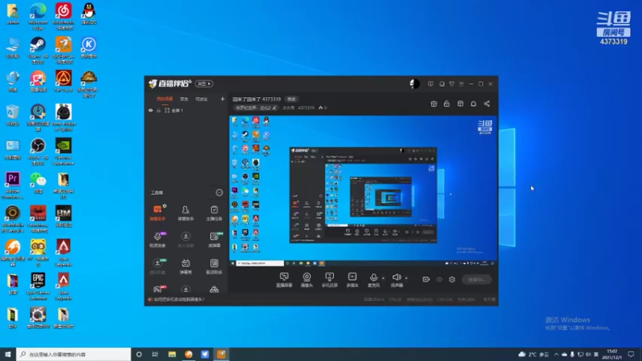The height and width of the screenshot is (361, 642).
Task: Click the FPS readout in the status bar
Action: pos(395,300)
